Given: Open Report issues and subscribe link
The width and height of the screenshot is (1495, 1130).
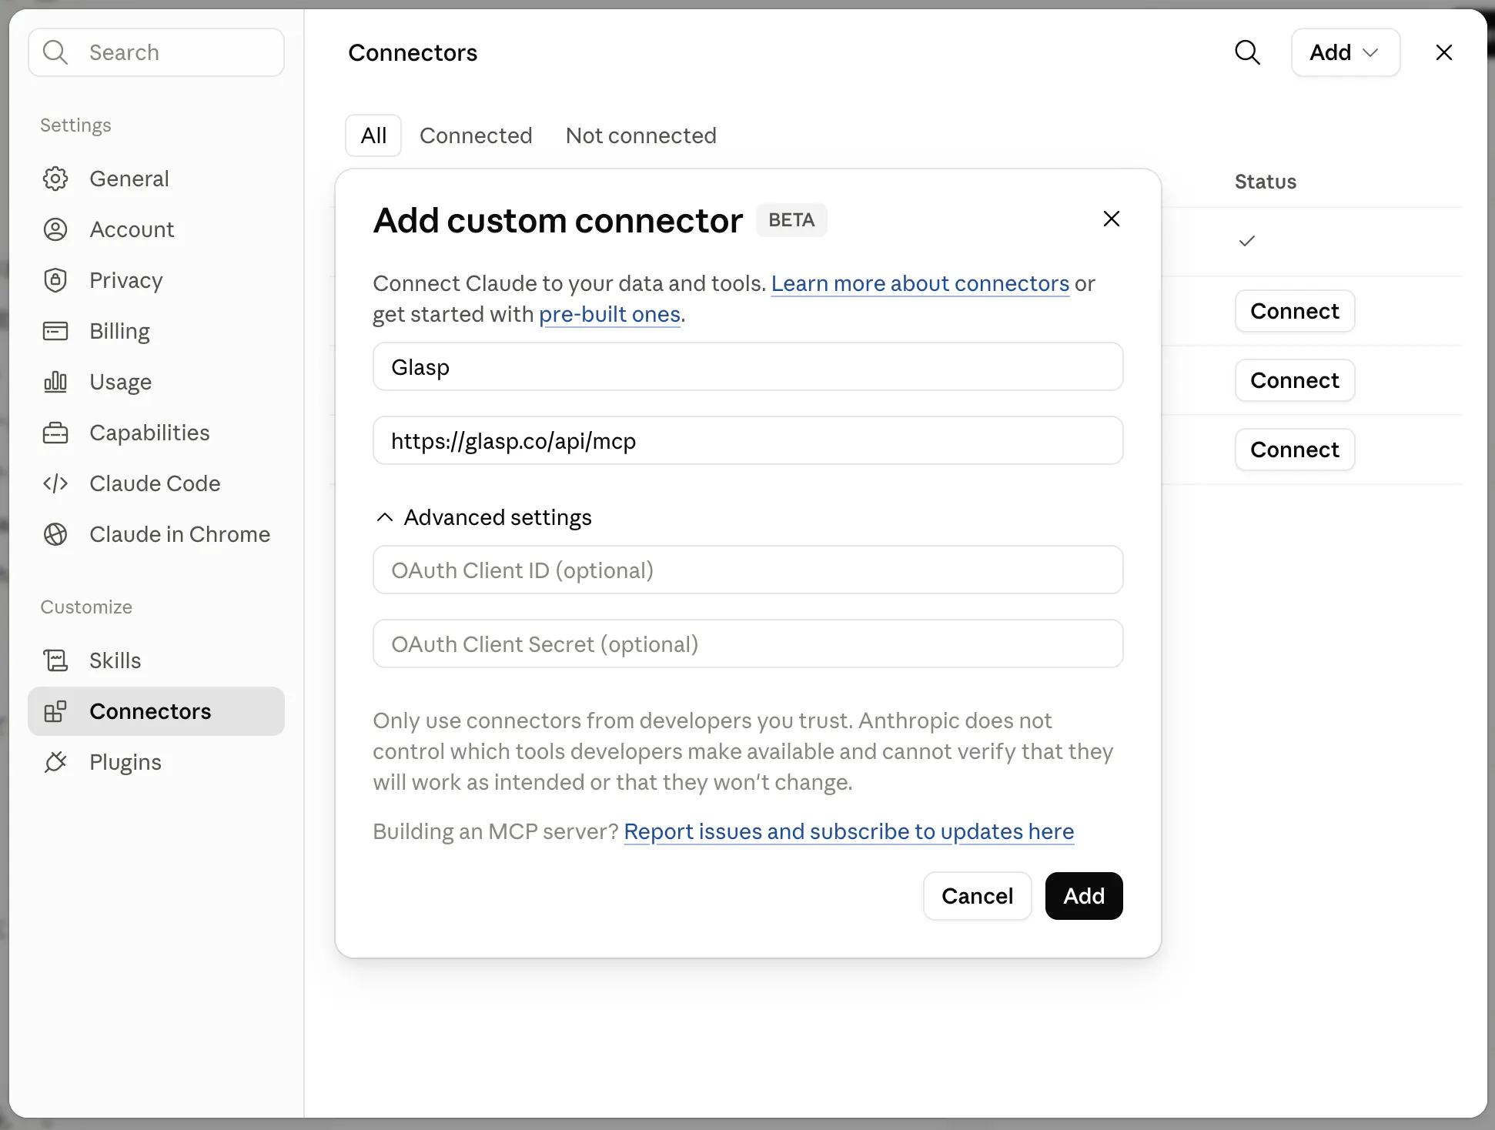Looking at the screenshot, I should pyautogui.click(x=848, y=831).
